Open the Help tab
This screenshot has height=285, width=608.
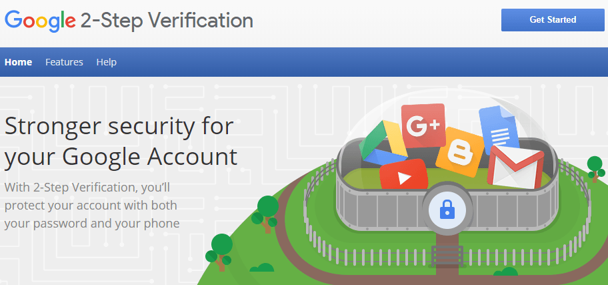[106, 62]
